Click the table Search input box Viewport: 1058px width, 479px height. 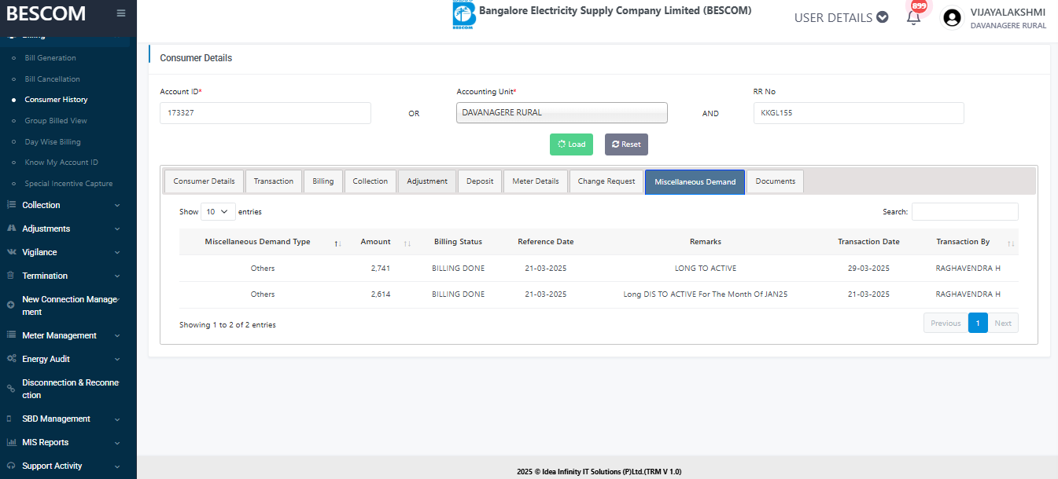pyautogui.click(x=965, y=212)
